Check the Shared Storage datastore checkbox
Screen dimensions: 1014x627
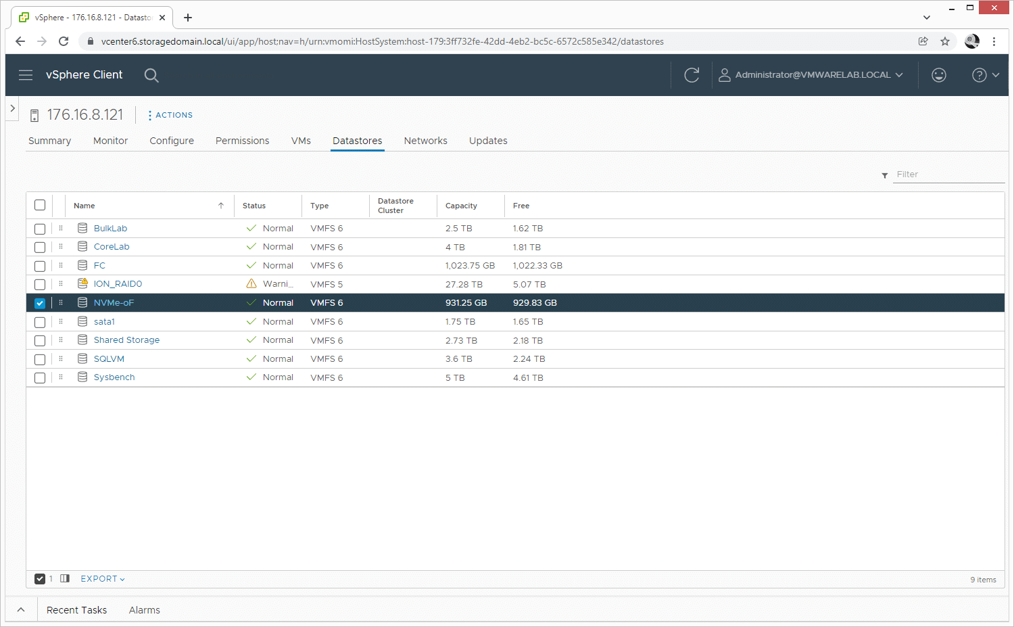[x=40, y=340]
